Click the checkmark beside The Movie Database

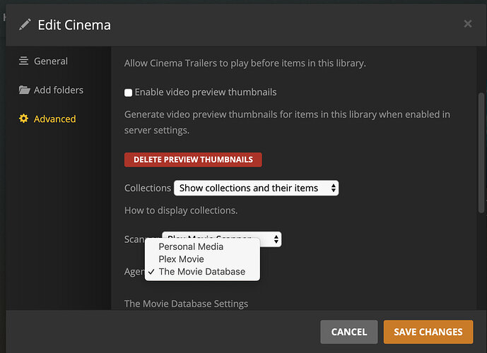pyautogui.click(x=152, y=272)
